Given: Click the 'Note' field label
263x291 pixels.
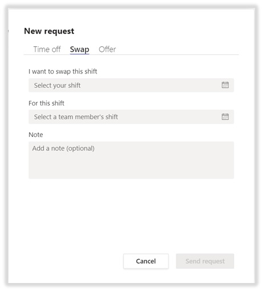Looking at the screenshot, I should tap(36, 135).
